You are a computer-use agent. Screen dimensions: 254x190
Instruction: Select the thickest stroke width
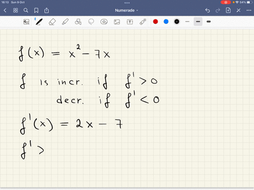tap(208, 22)
